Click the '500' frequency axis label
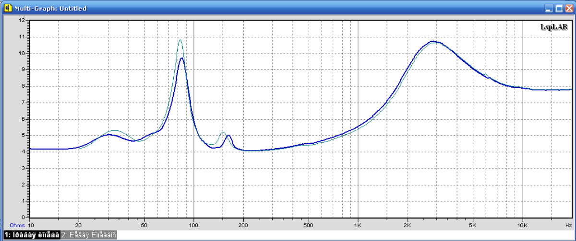Viewport: 576px width, 241px height. tap(308, 224)
